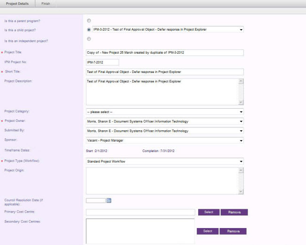Click the Project Description scroll up arrow

(x=241, y=81)
